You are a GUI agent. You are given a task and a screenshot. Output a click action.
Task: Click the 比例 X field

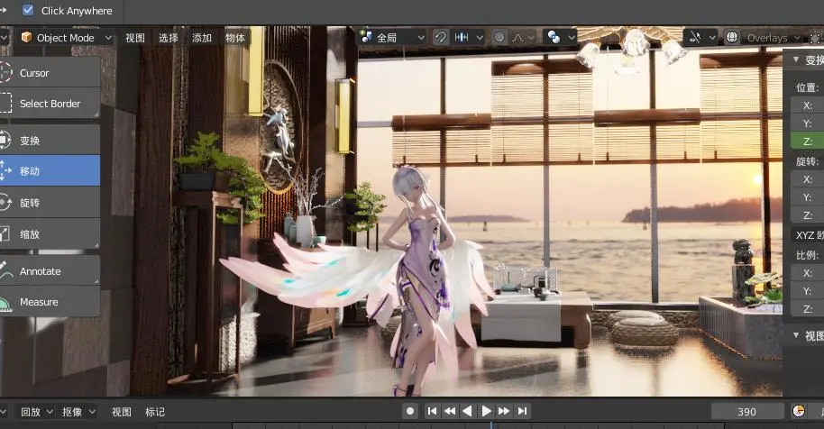(808, 272)
